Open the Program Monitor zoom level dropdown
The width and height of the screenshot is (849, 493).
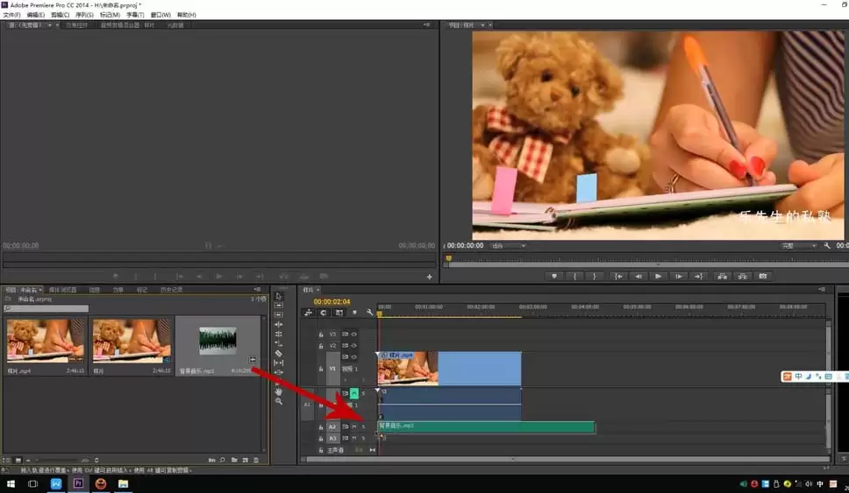[509, 246]
